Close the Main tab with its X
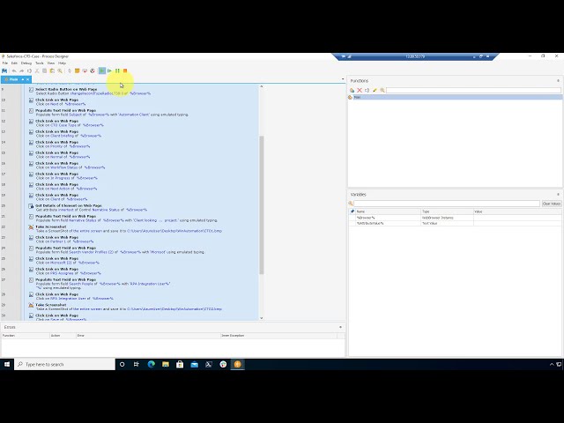Viewport: 564px width, 423px height. pyautogui.click(x=27, y=79)
